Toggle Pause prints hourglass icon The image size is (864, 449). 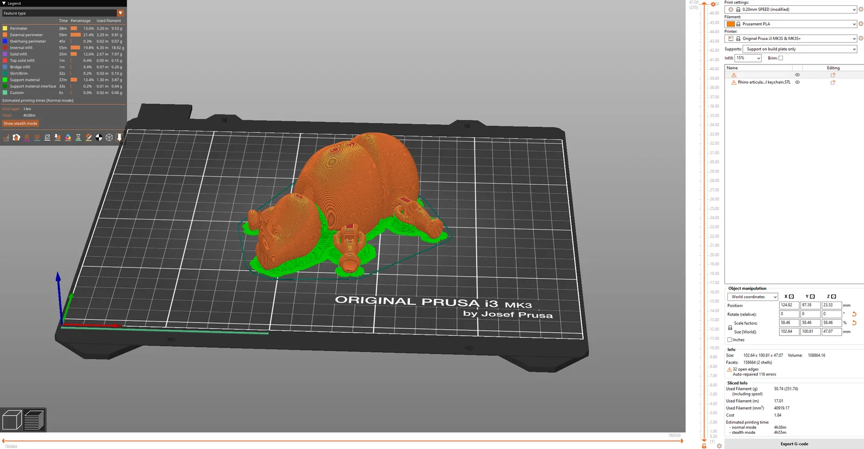pyautogui.click(x=78, y=138)
